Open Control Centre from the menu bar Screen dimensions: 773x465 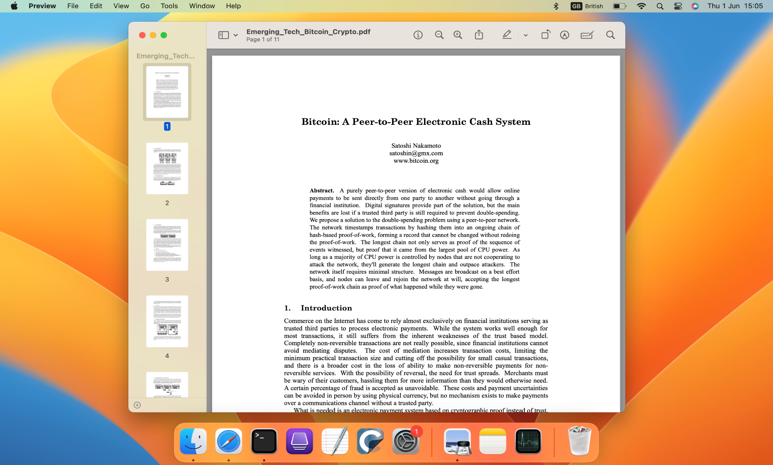677,6
